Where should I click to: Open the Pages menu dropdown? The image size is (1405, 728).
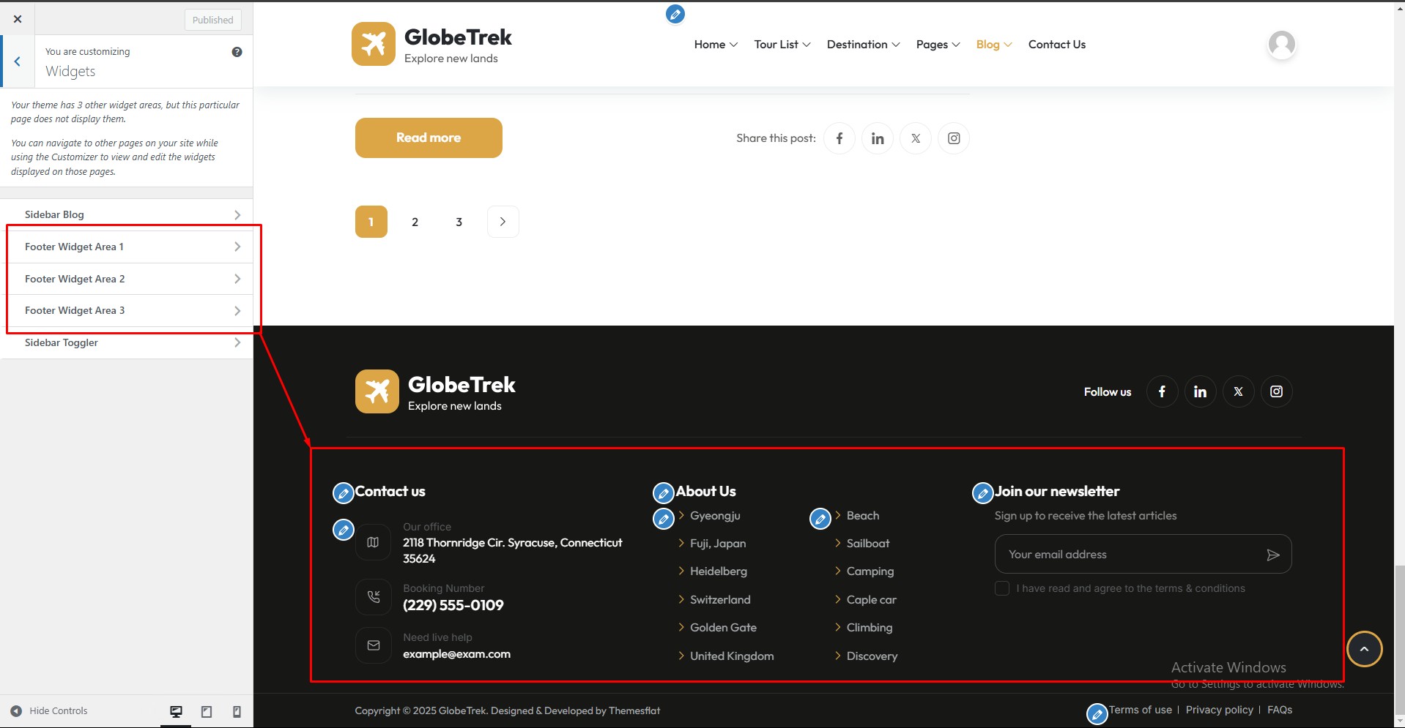(938, 45)
